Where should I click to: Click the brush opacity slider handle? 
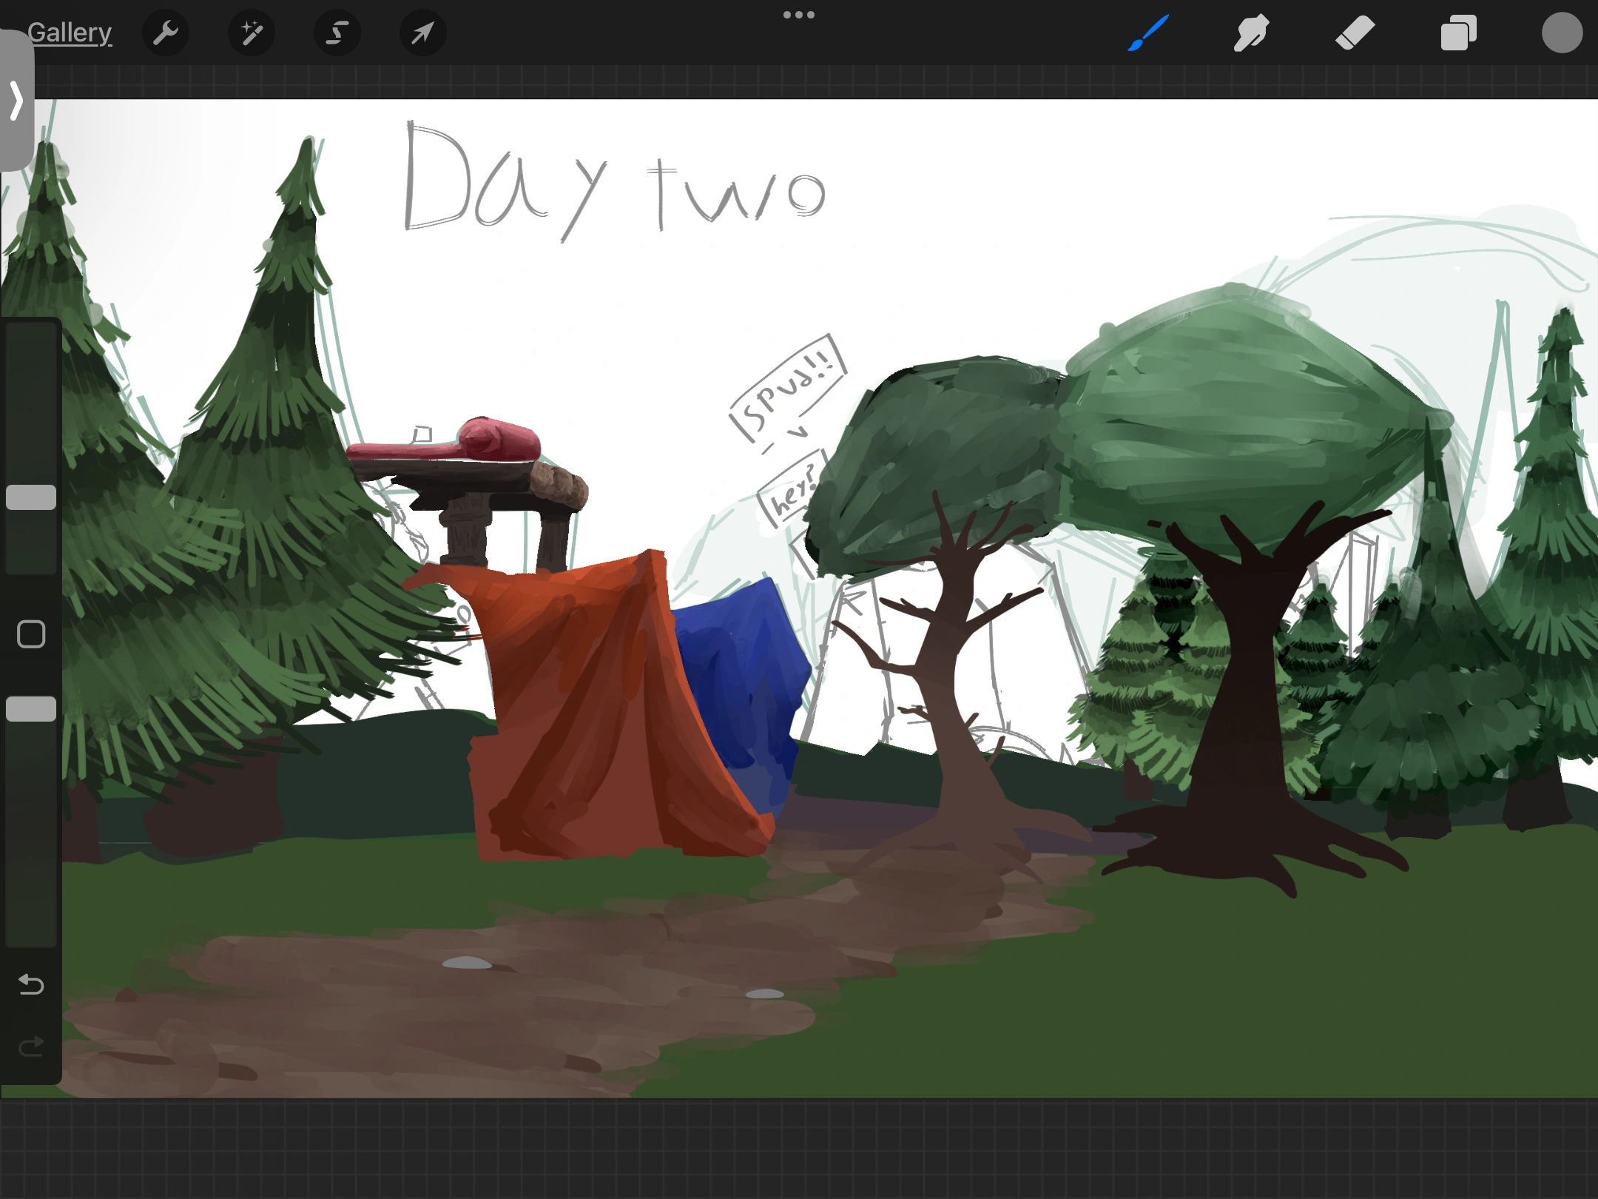click(31, 709)
